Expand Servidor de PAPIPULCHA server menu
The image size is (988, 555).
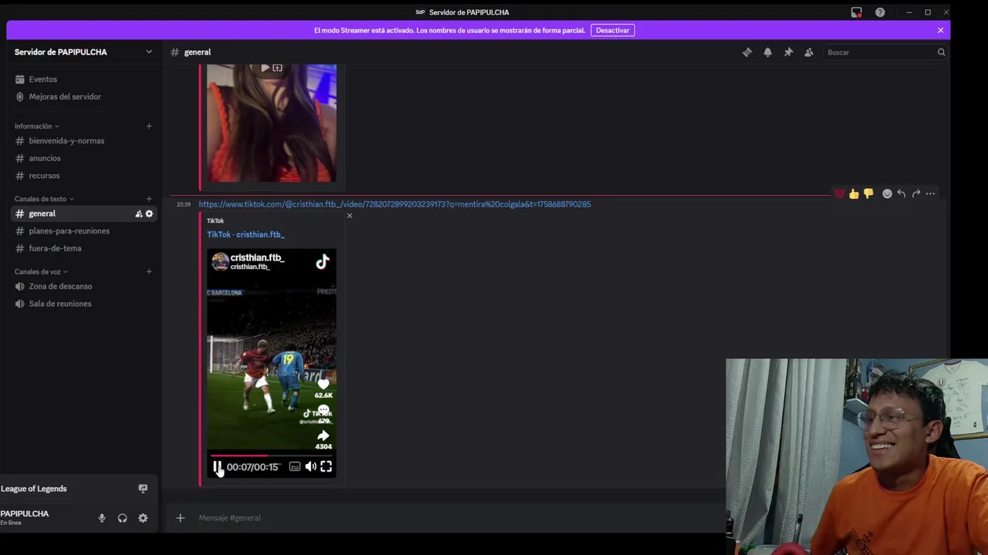pyautogui.click(x=149, y=52)
